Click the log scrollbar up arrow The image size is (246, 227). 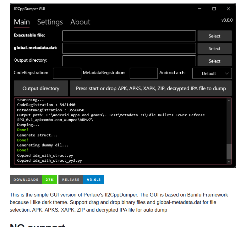[229, 100]
